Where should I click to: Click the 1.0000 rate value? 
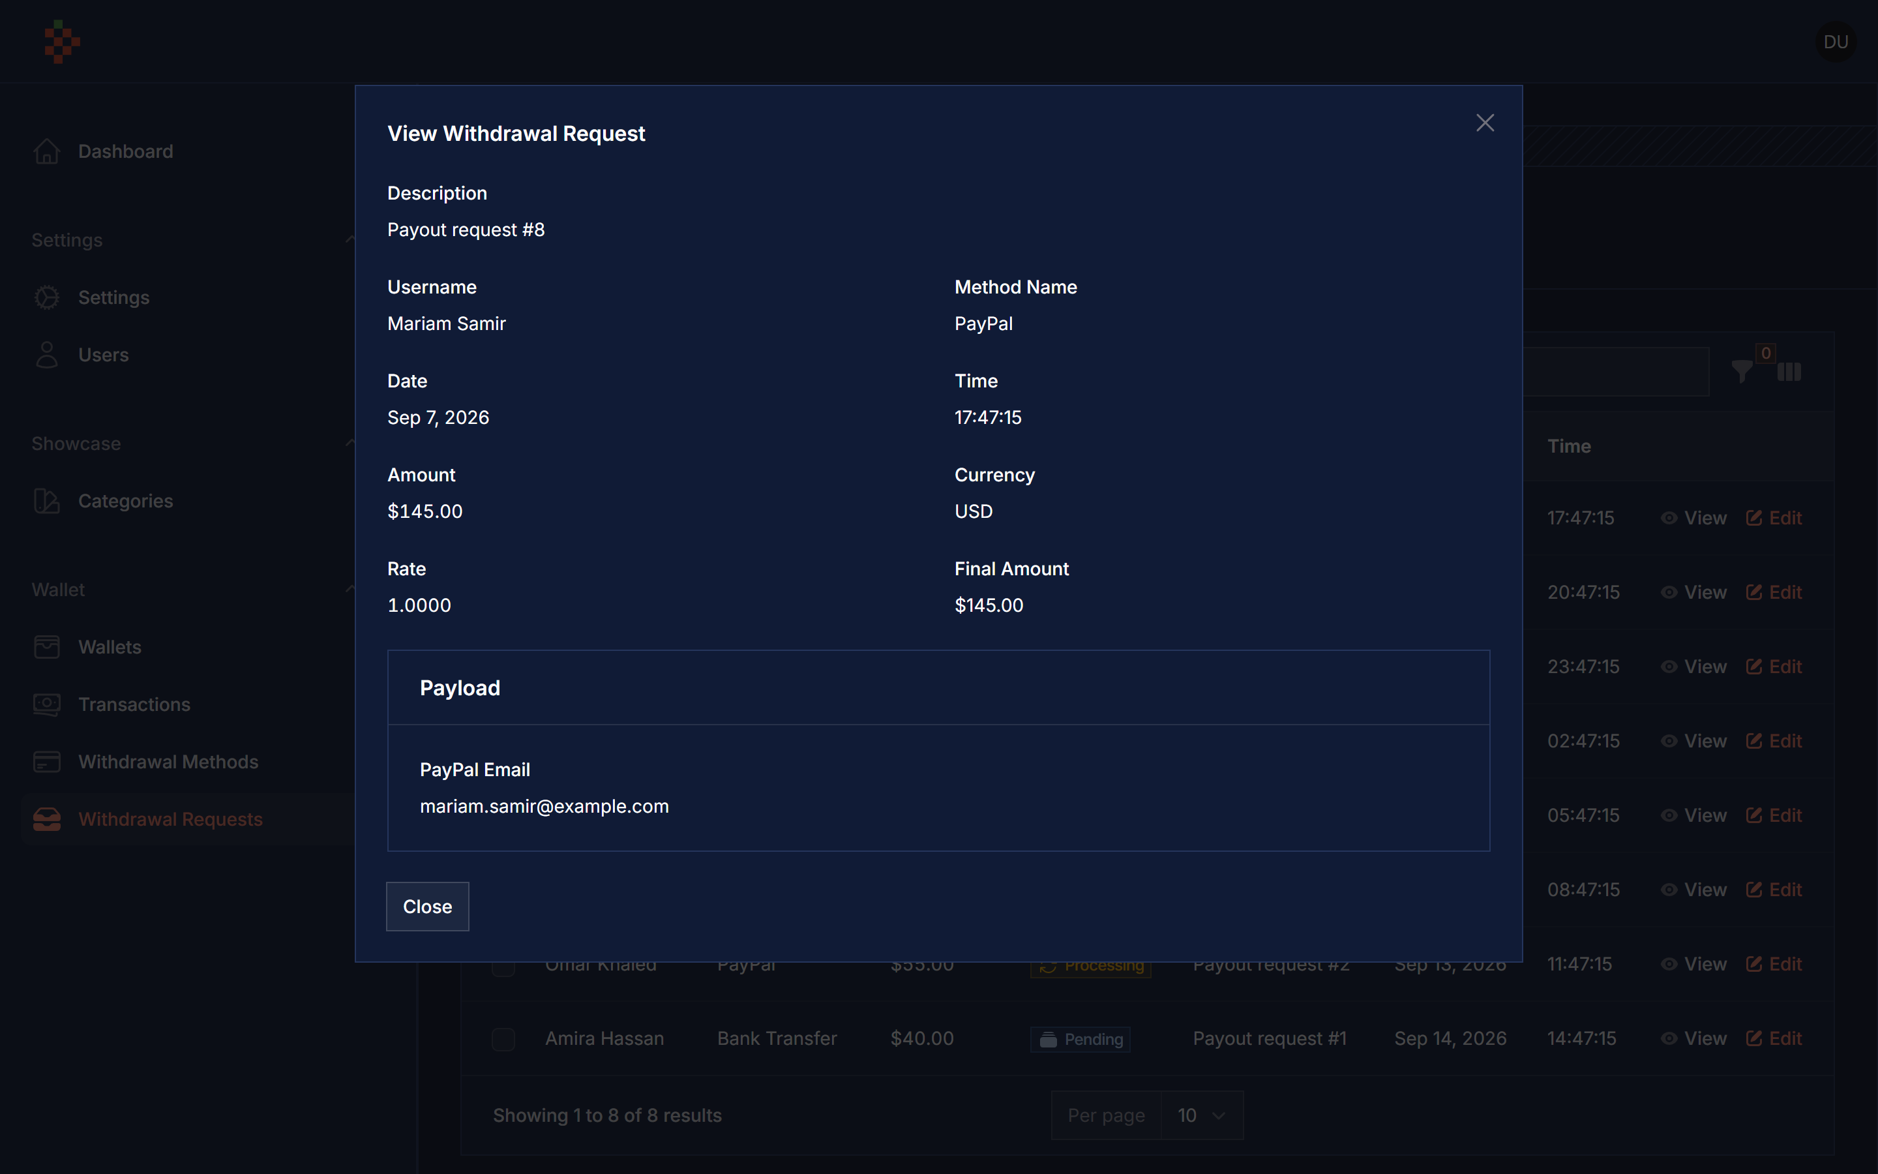[419, 606]
